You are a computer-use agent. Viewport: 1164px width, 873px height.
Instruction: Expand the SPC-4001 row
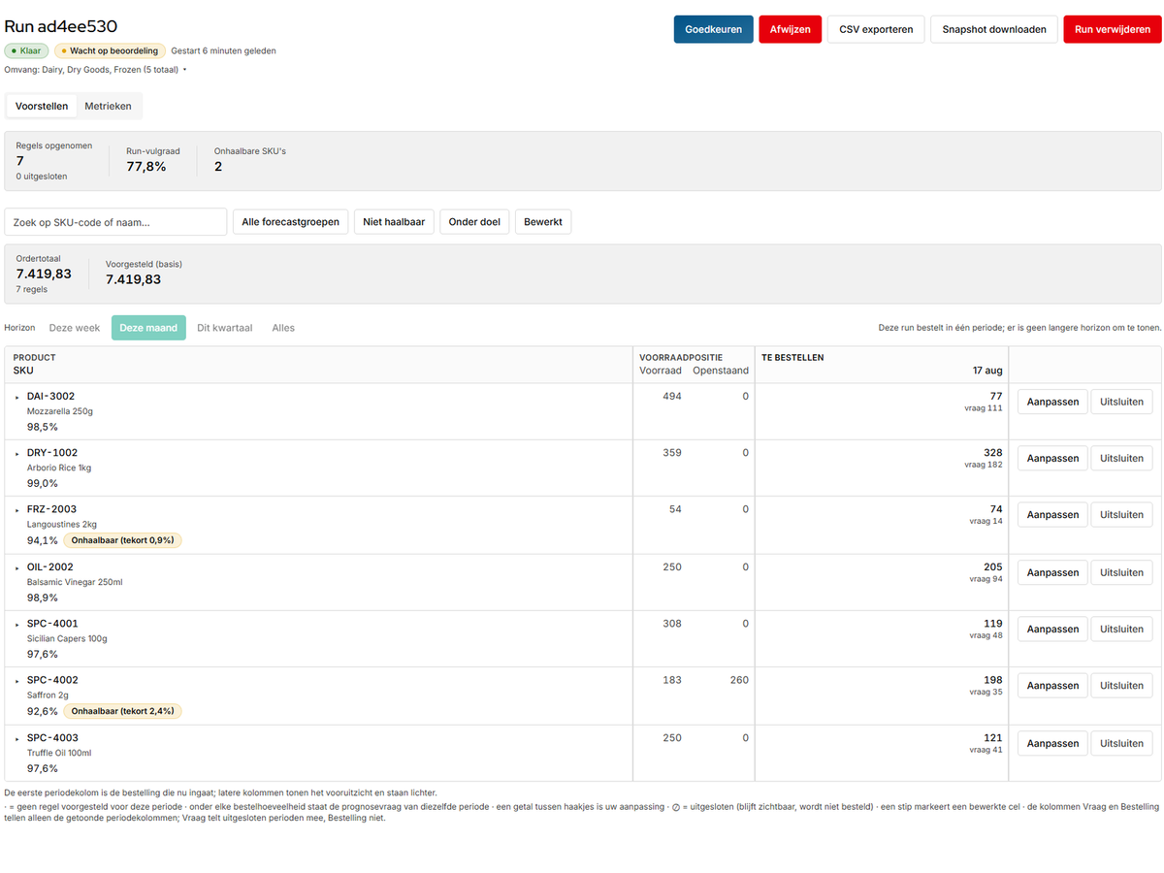pyautogui.click(x=17, y=624)
